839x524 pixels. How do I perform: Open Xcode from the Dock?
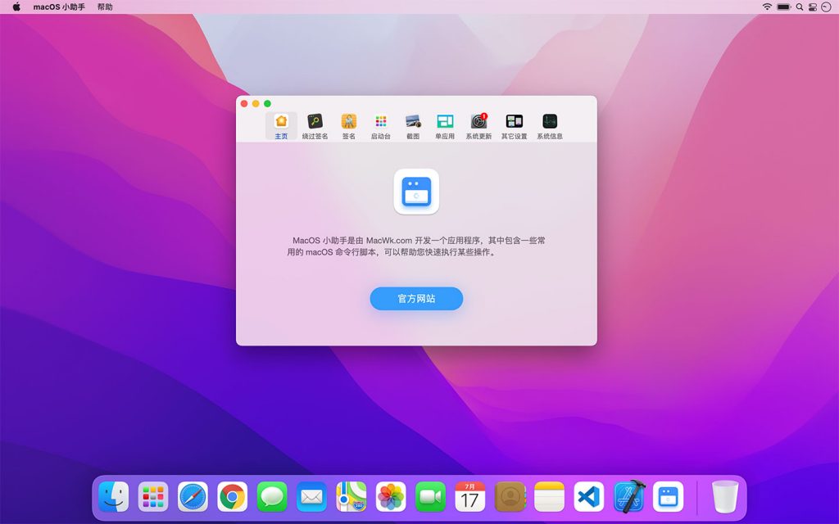click(629, 496)
